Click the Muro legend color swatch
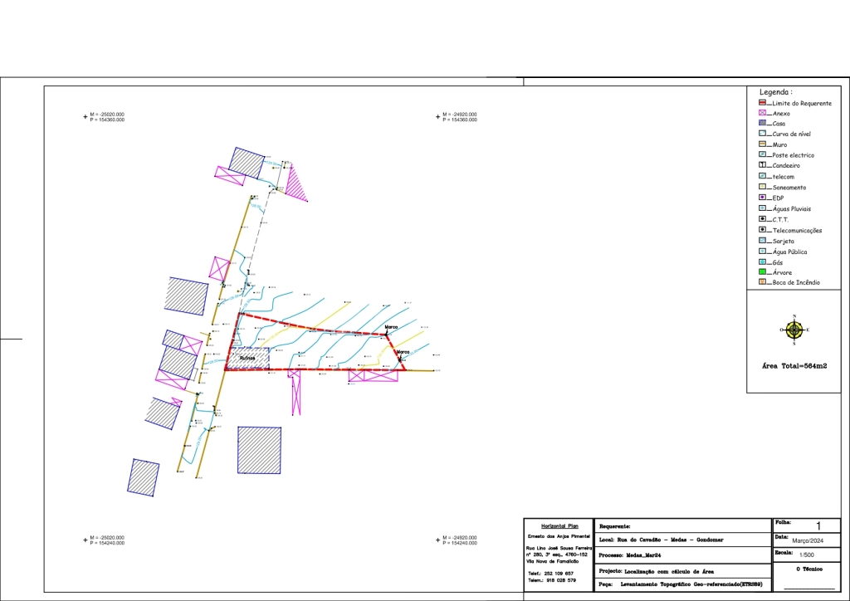850x601 pixels. (763, 144)
